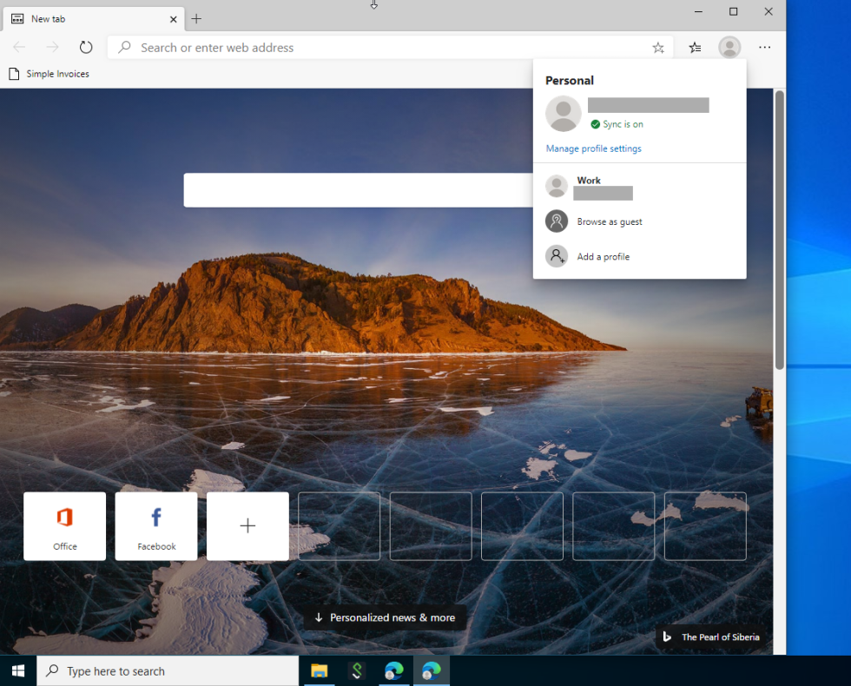This screenshot has width=851, height=686.
Task: Open the Settings and more menu
Action: click(764, 47)
